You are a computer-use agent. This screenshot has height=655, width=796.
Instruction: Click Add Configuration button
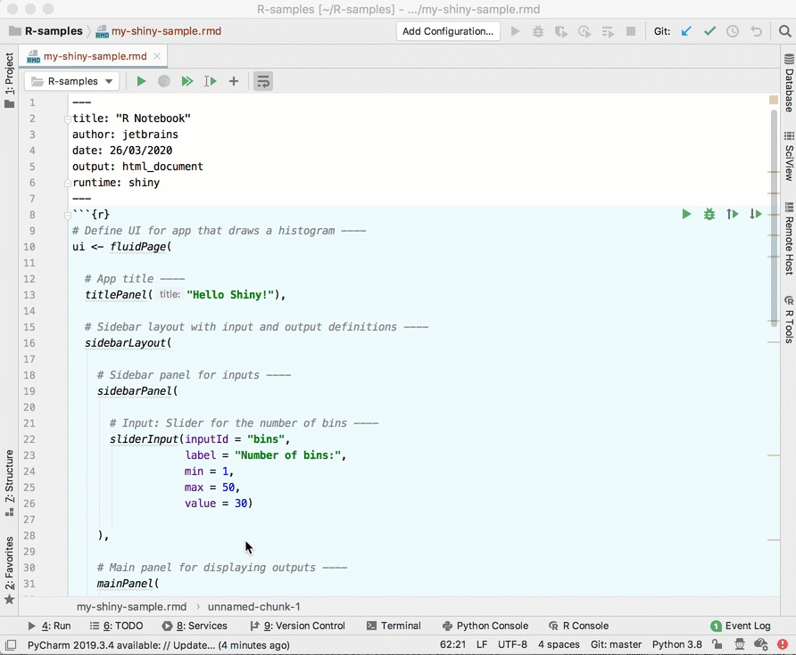tap(448, 31)
